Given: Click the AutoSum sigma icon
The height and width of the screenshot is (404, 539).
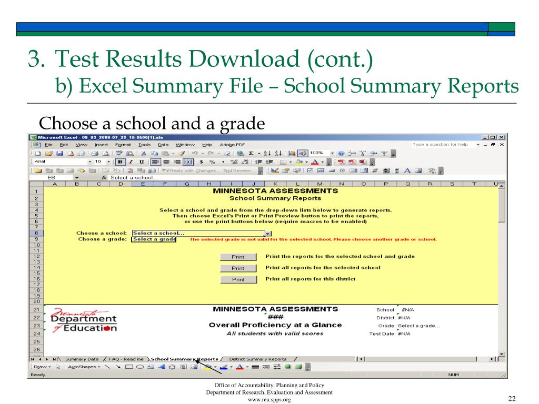Looking at the screenshot, I should (x=251, y=153).
